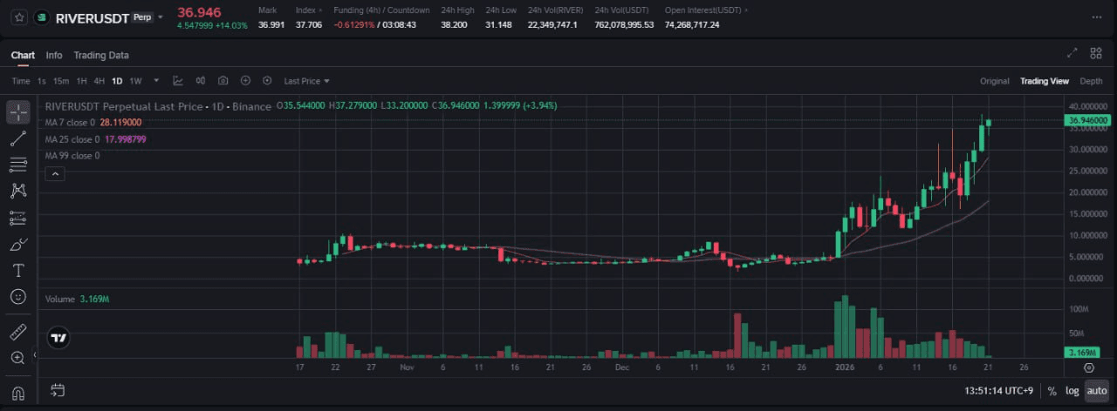Select the 1W interval

[x=135, y=81]
